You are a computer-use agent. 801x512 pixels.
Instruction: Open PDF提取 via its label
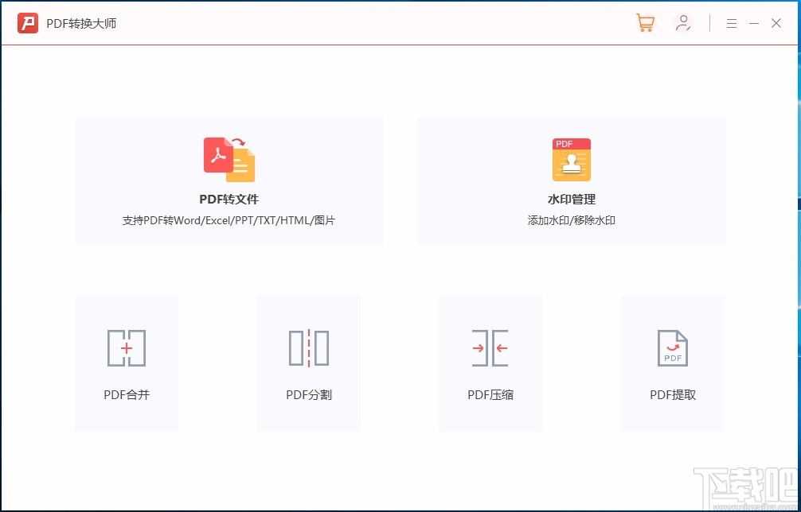(673, 395)
